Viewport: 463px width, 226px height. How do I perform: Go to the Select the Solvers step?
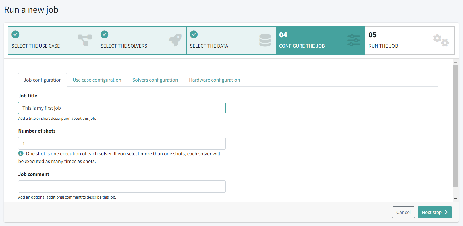(142, 41)
